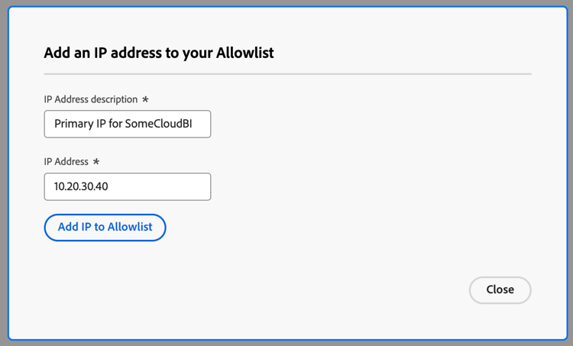
Task: Click the 'Add an IP address to your Allowlist' heading
Action: 159,53
